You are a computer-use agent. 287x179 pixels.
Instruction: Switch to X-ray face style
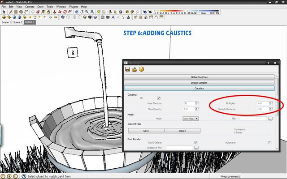pyautogui.click(x=63, y=17)
